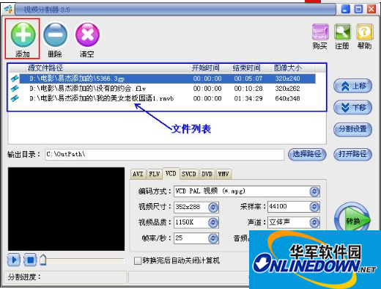Open the Help (帮助) question icon
The height and width of the screenshot is (289, 381).
(x=365, y=32)
